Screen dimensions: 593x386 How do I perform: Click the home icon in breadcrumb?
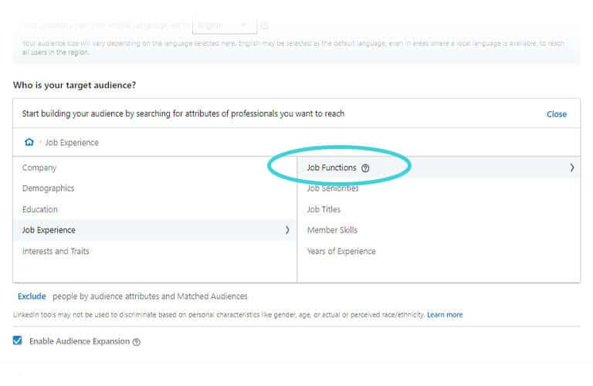[x=29, y=143]
